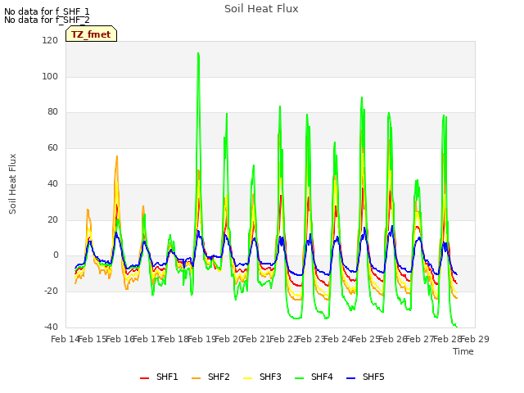Click the -20 y-axis tick label
Image resolution: width=524 pixels, height=393 pixels.
(x=51, y=291)
